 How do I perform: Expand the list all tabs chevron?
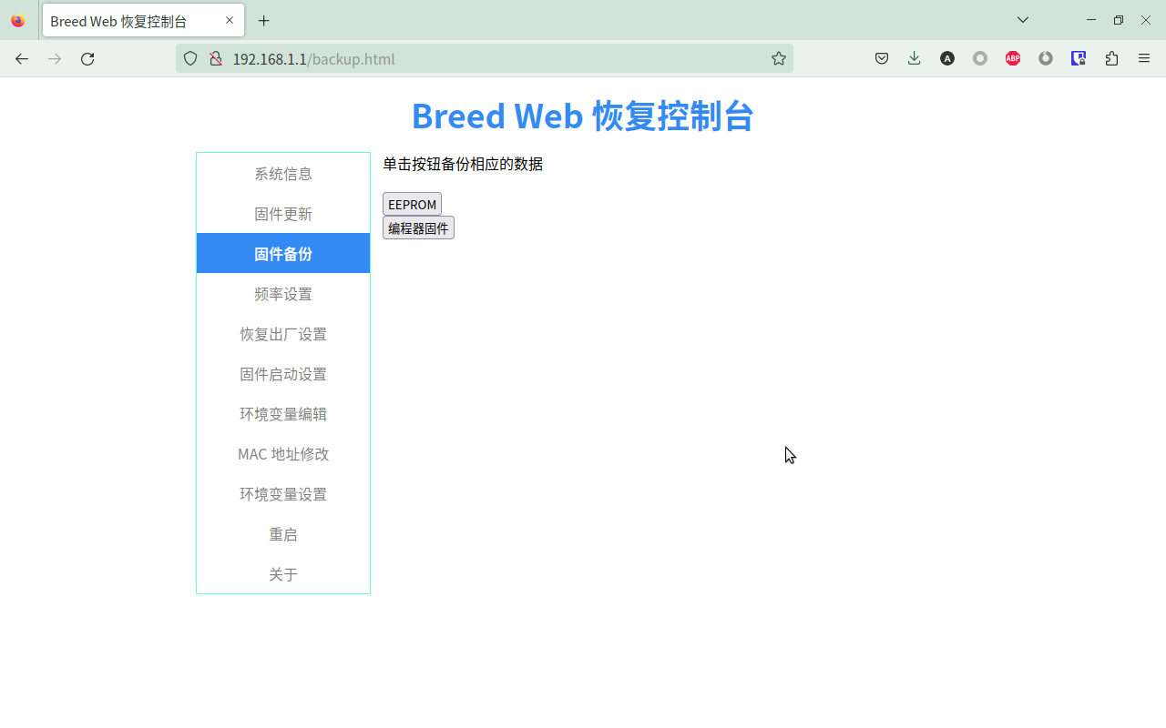click(x=1023, y=20)
